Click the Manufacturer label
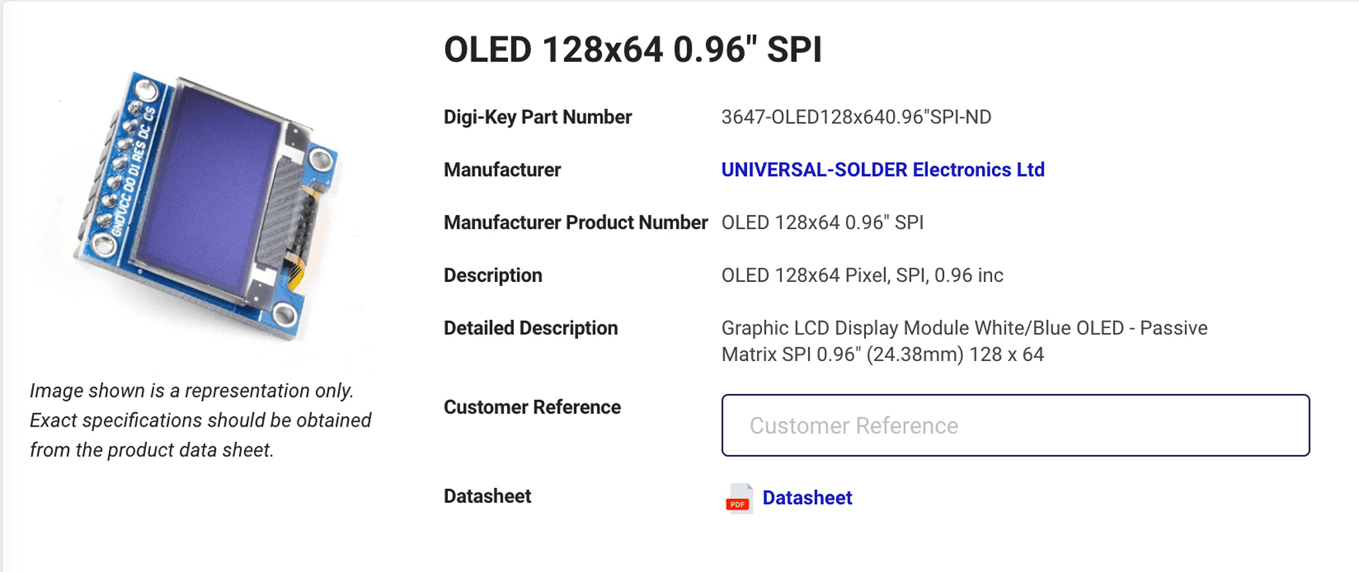This screenshot has height=572, width=1359. pos(502,170)
